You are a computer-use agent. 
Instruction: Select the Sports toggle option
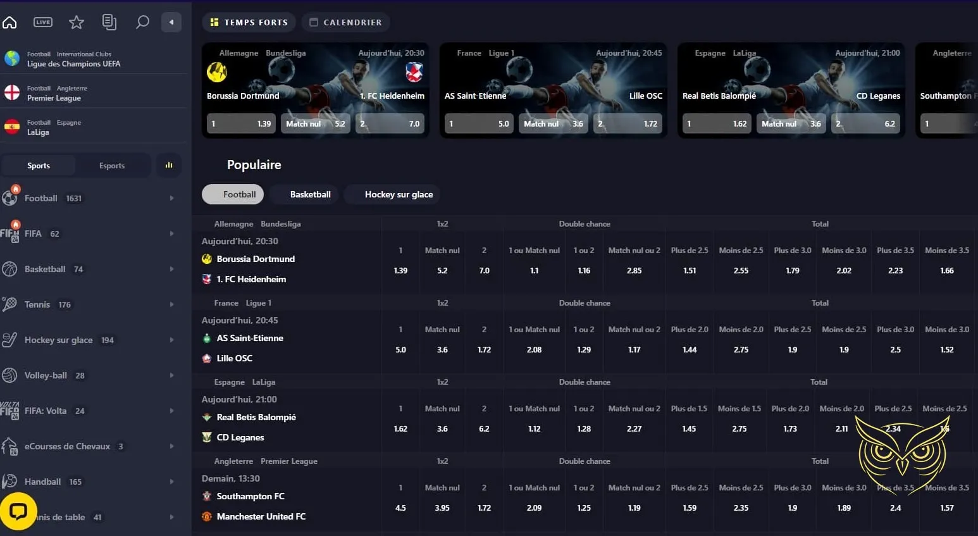pos(39,166)
